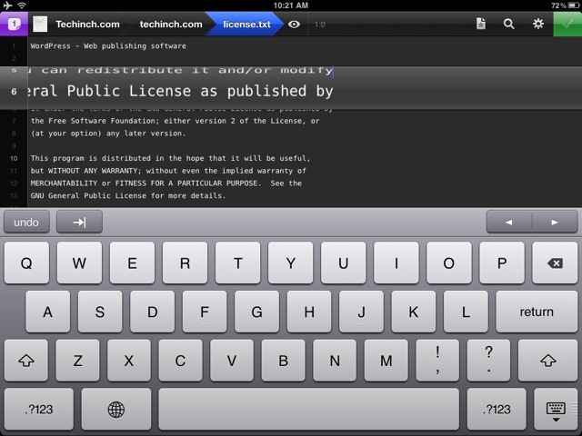Tap the W key
Viewport: 582px width, 436px height.
79,263
